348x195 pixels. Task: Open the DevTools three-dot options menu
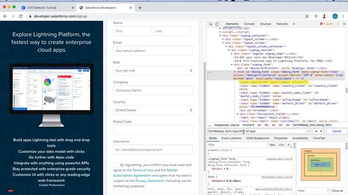[x=338, y=24]
